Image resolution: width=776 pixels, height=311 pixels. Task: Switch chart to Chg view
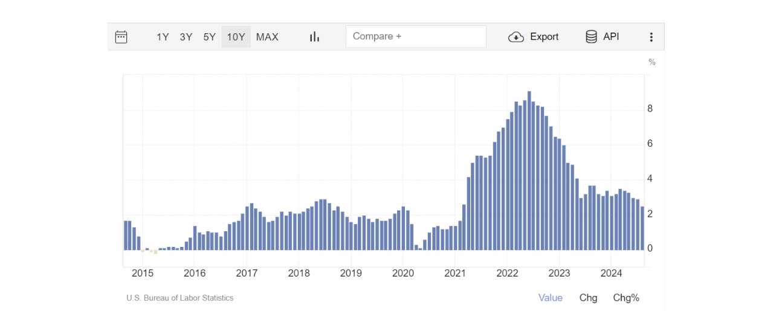pos(588,298)
